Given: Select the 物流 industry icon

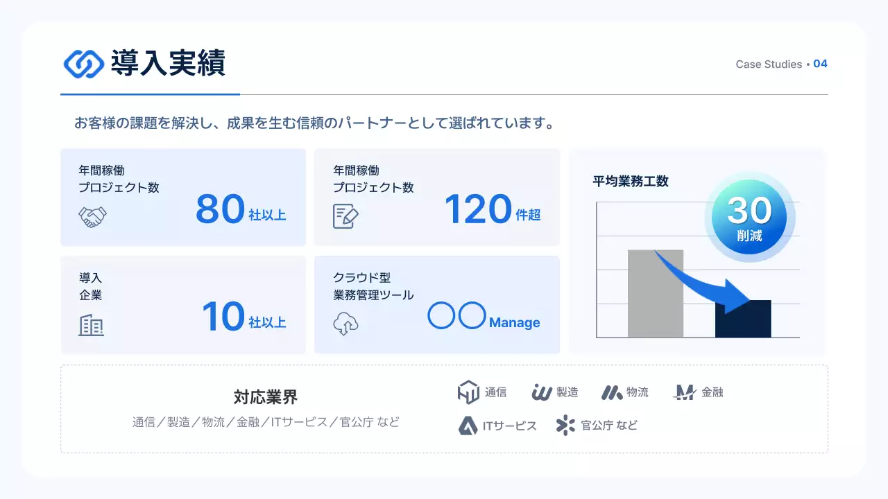Looking at the screenshot, I should point(613,391).
